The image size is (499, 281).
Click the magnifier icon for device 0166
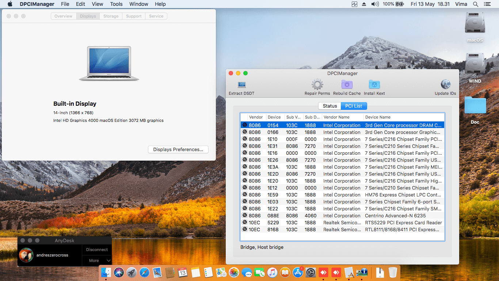pyautogui.click(x=245, y=132)
